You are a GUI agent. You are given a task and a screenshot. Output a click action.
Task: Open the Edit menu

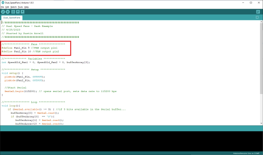coord(7,7)
